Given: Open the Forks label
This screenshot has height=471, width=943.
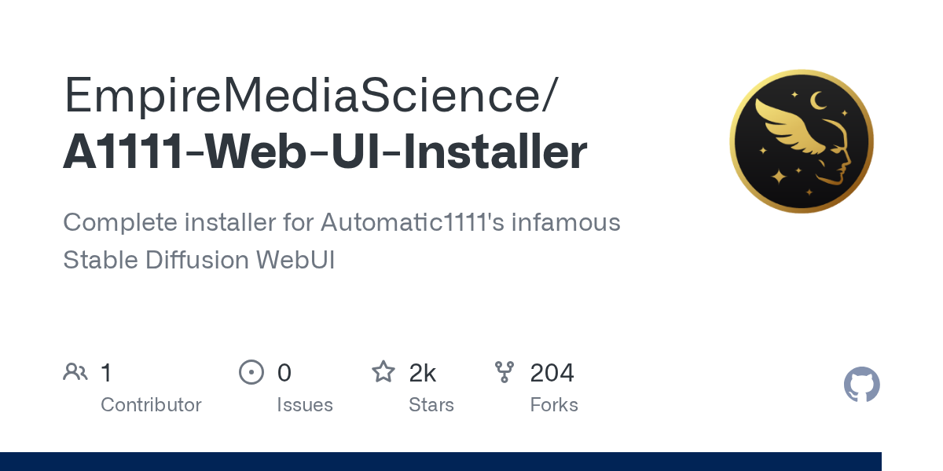Looking at the screenshot, I should pos(554,405).
